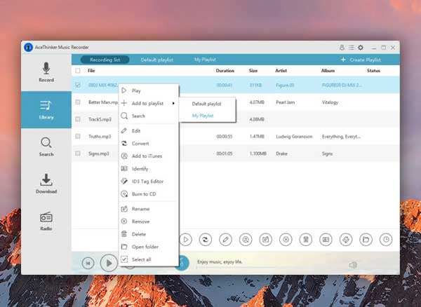Click the Identify icon in bottom toolbar
The image size is (421, 307).
coord(326,240)
